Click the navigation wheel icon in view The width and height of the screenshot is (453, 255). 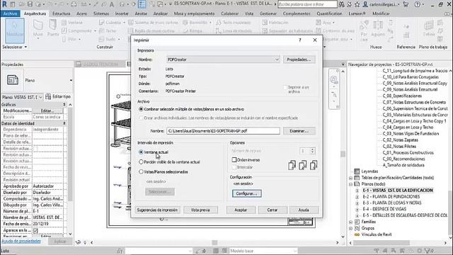click(333, 79)
